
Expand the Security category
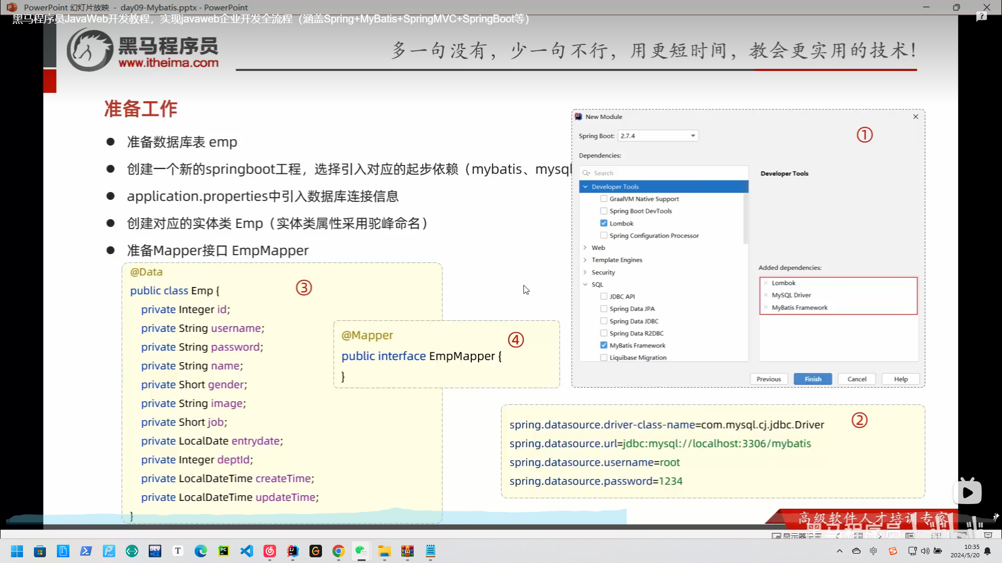click(585, 272)
